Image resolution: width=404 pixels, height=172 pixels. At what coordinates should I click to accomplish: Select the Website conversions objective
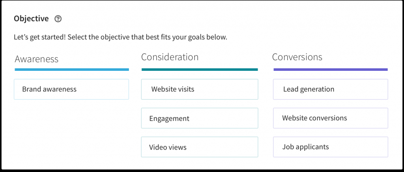point(330,118)
